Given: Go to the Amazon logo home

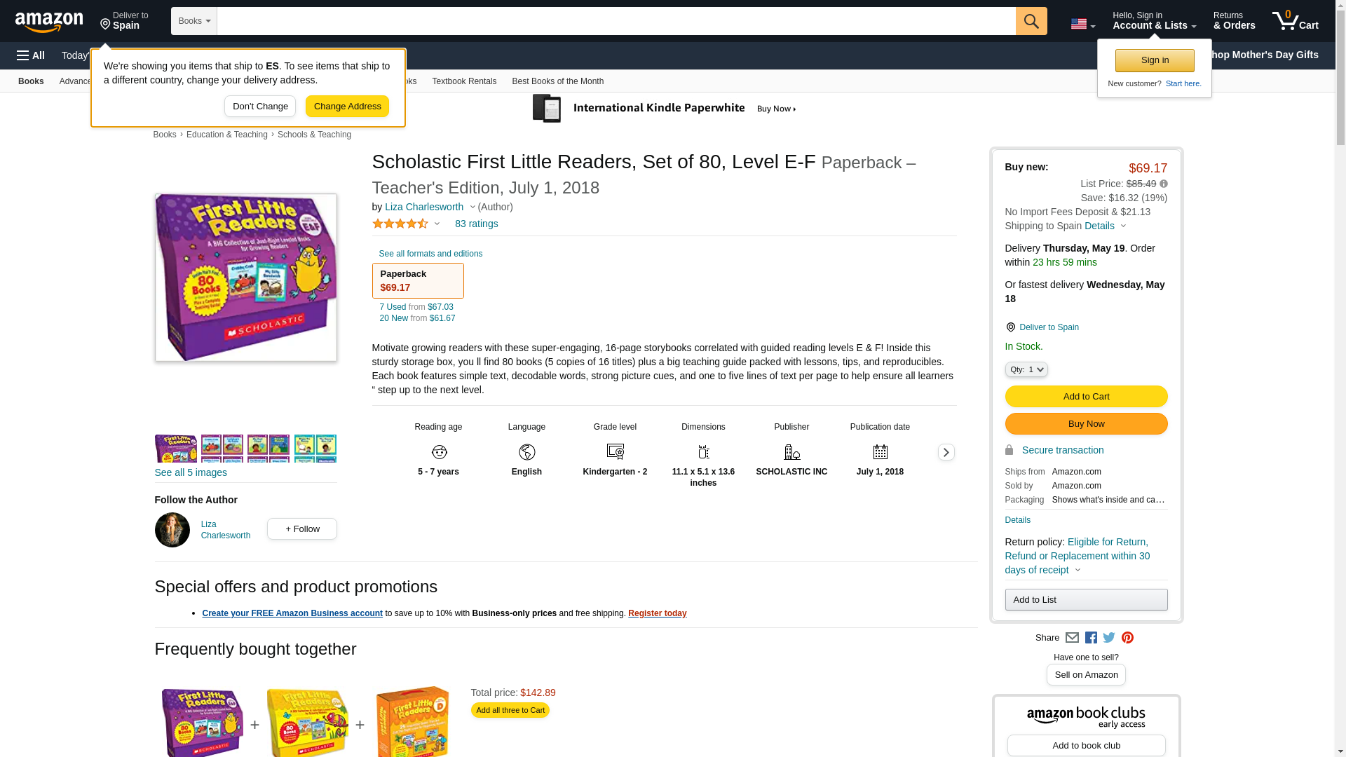Looking at the screenshot, I should pos(49,22).
